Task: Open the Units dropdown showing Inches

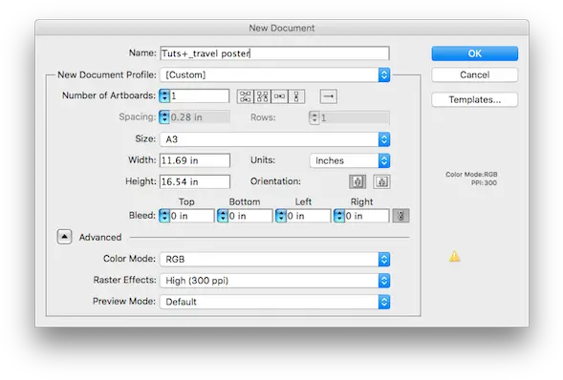Action: (x=350, y=160)
